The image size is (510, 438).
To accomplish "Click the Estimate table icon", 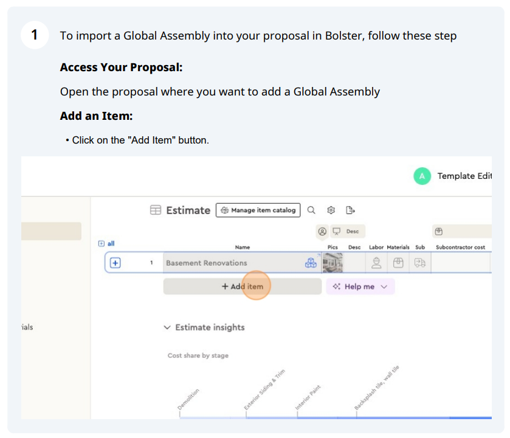I will point(156,210).
